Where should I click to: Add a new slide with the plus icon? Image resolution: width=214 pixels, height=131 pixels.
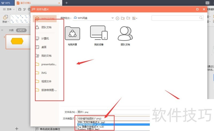click(x=17, y=129)
